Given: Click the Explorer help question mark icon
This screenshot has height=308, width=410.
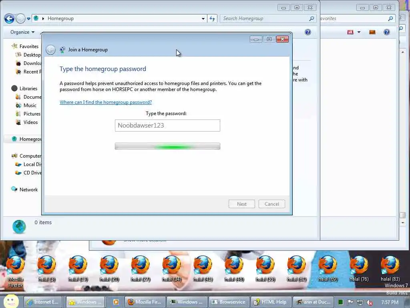Looking at the screenshot, I should tap(308, 32).
